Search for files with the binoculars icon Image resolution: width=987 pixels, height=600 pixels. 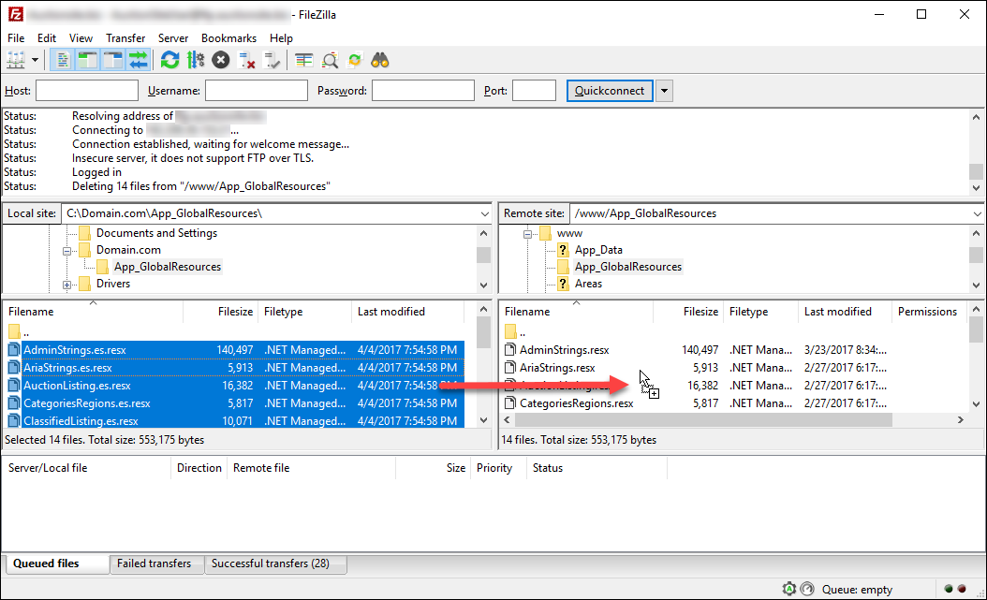coord(380,61)
